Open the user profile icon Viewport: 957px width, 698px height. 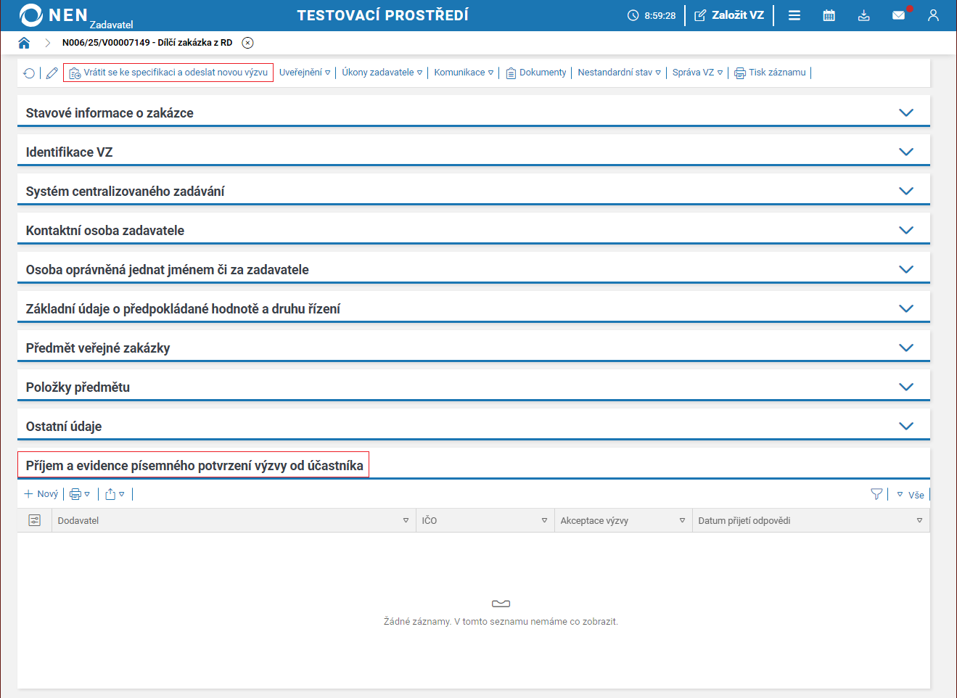pos(933,15)
